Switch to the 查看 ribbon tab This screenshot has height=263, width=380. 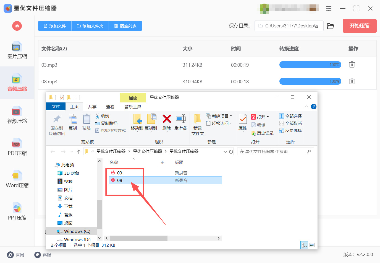click(110, 107)
